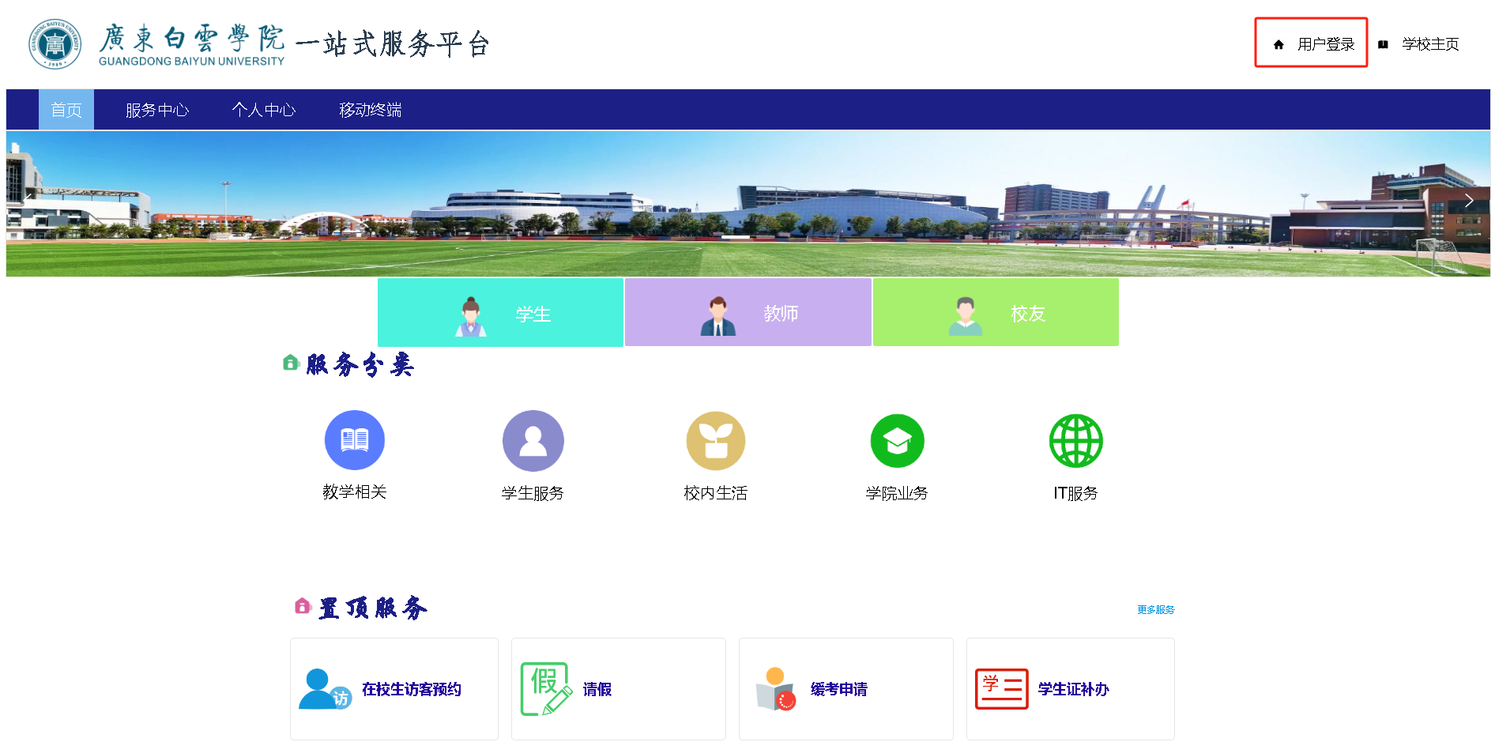Click the university logo emblem
The height and width of the screenshot is (742, 1495).
click(x=55, y=44)
